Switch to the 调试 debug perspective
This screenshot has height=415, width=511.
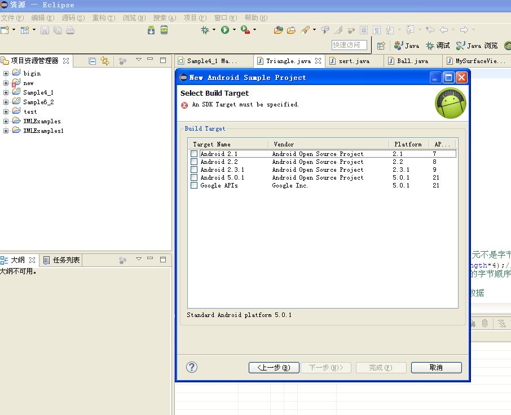click(438, 46)
